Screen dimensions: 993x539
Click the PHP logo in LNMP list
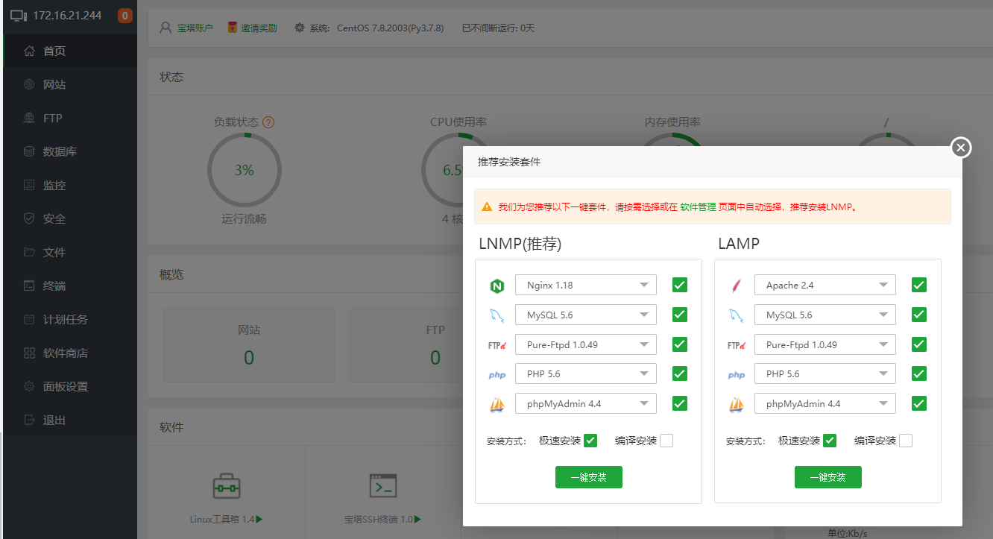click(x=497, y=375)
